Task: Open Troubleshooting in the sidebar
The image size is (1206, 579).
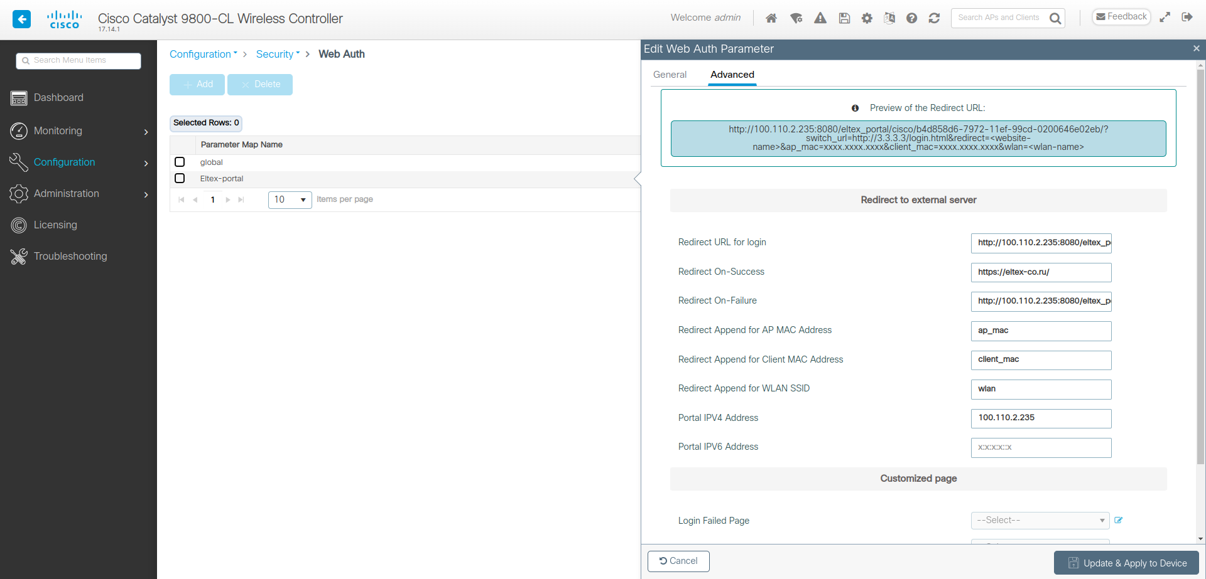Action: click(x=70, y=257)
